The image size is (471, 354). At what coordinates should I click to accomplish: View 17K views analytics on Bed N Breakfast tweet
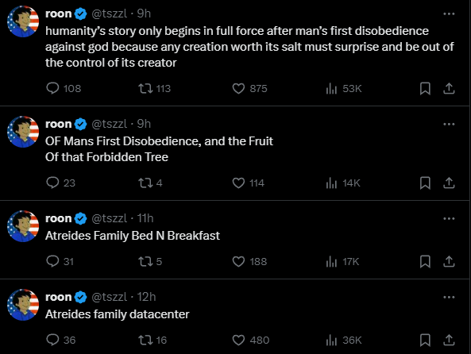coord(342,261)
